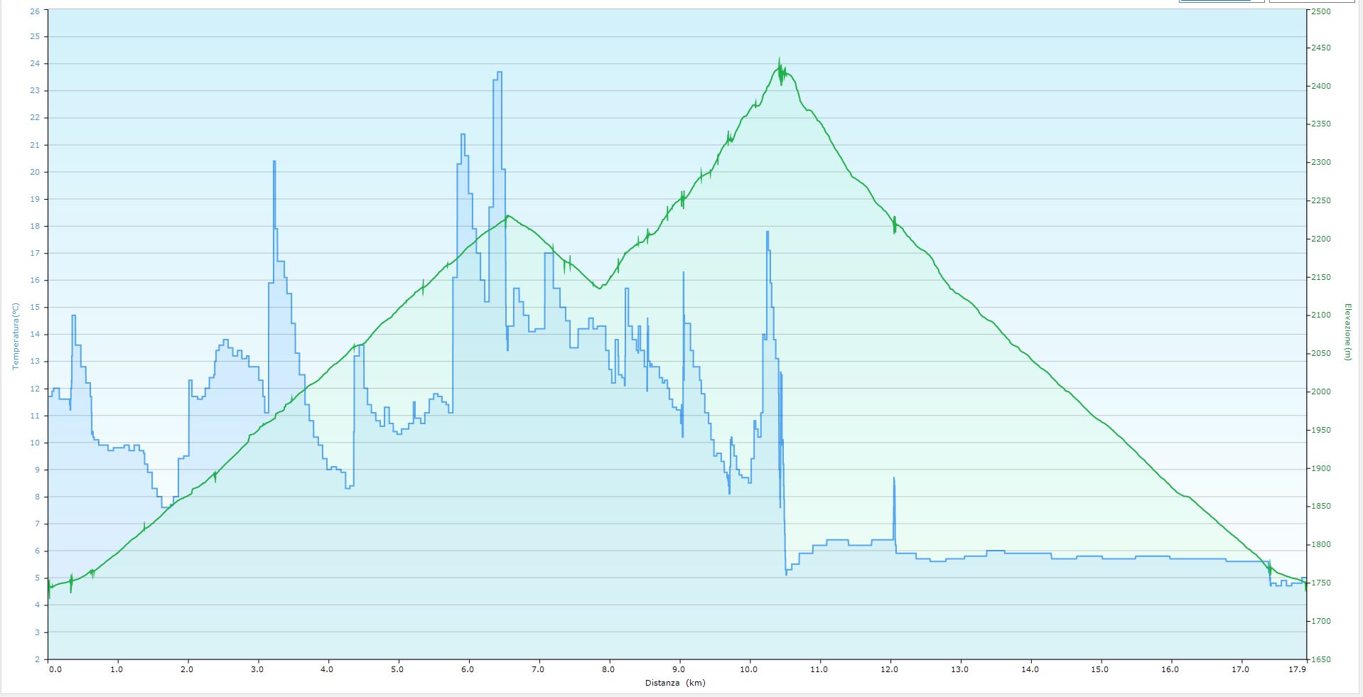The width and height of the screenshot is (1363, 697).
Task: Click the early temperature peak near 0.3 km
Action: tap(73, 315)
